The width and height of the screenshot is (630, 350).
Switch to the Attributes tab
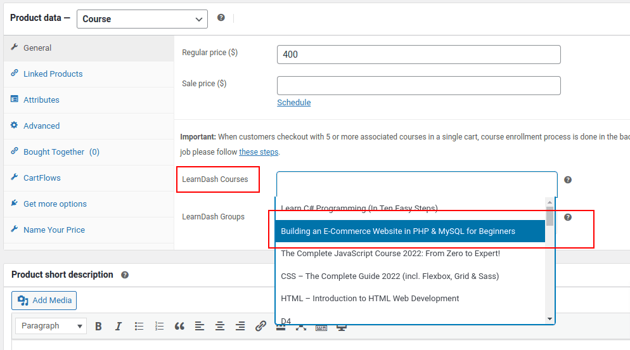[41, 100]
